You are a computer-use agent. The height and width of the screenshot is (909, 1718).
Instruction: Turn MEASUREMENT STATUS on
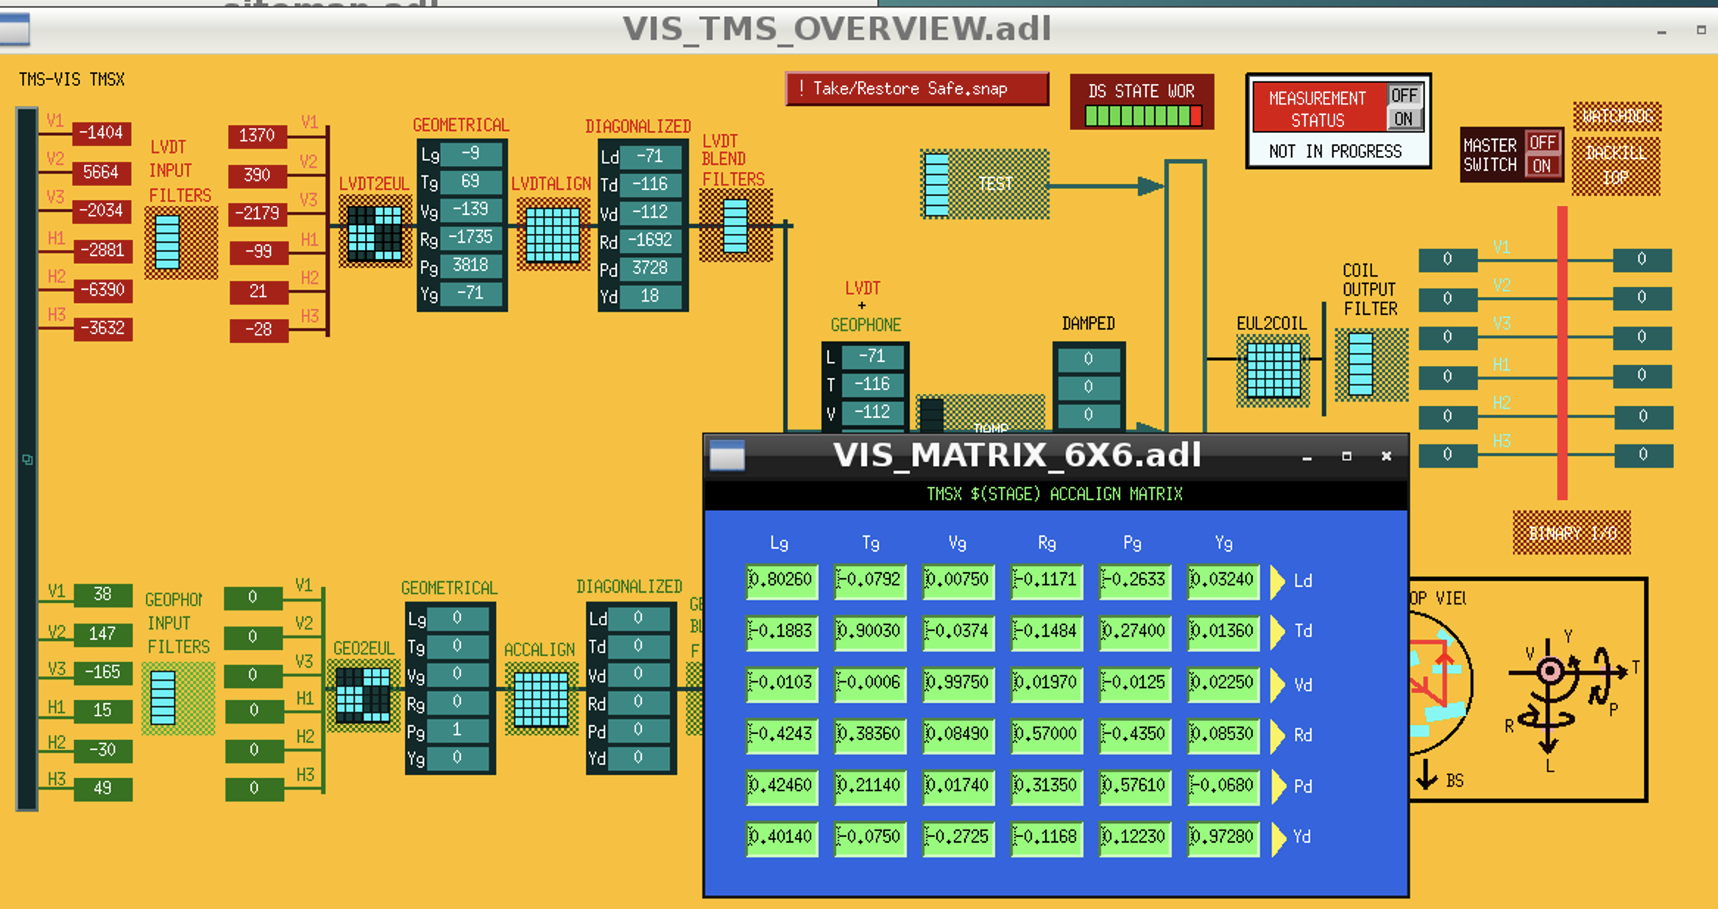point(1404,118)
